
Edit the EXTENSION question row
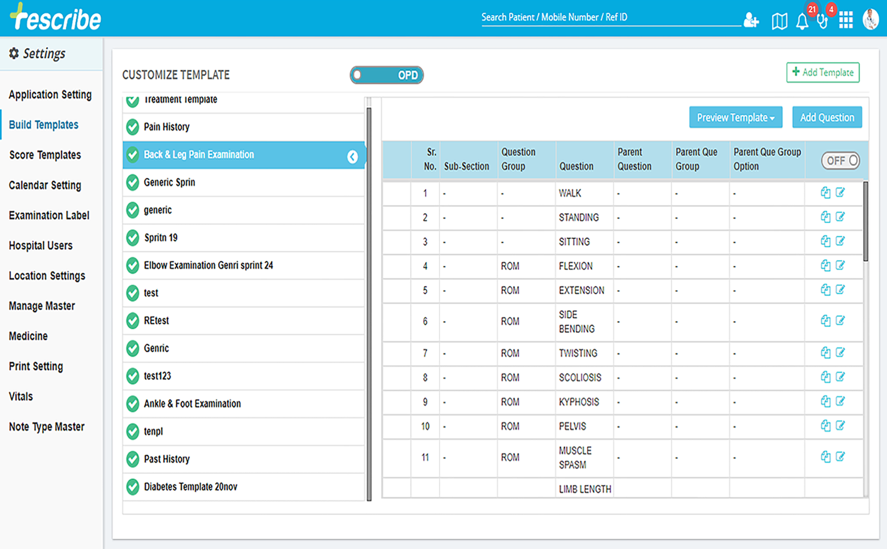coord(840,289)
